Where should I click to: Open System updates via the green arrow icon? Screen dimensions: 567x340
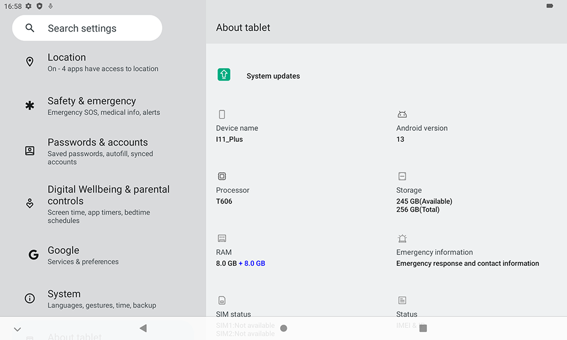coord(224,74)
